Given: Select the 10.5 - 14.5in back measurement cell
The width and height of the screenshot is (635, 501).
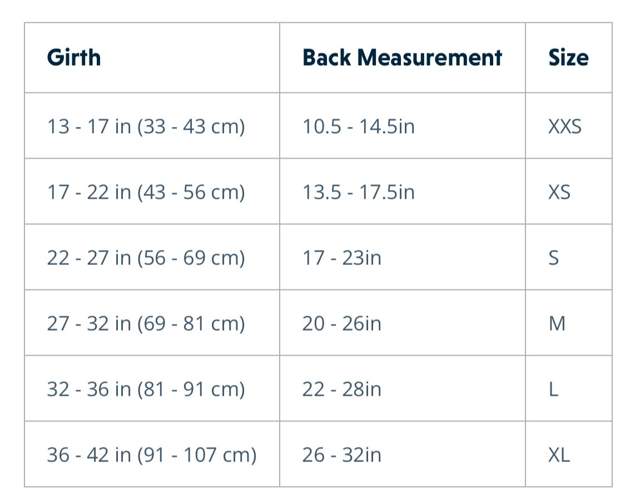Looking at the screenshot, I should [359, 126].
